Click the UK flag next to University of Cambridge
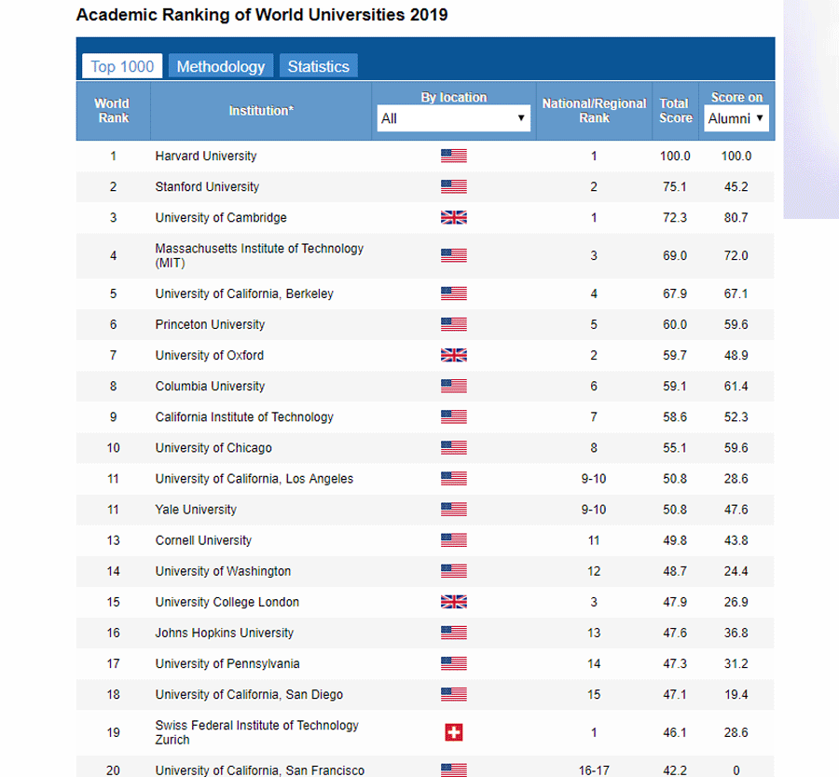Viewport: 839px width, 777px height. 453,217
